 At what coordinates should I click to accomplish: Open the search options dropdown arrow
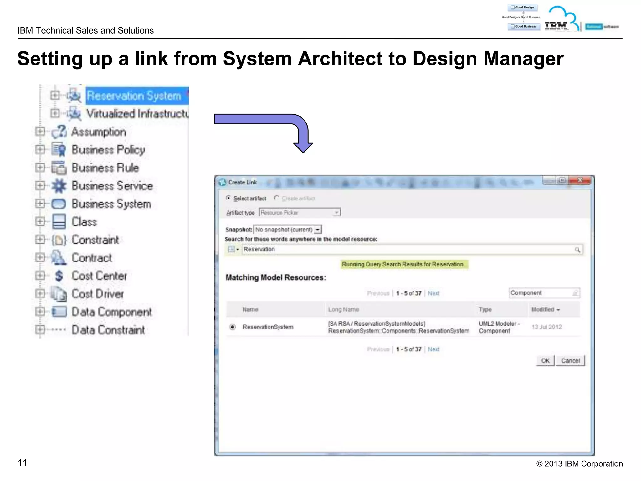coord(238,250)
